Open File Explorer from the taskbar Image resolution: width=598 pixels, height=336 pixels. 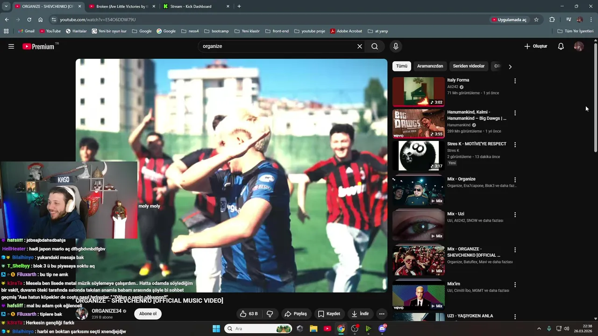313,329
